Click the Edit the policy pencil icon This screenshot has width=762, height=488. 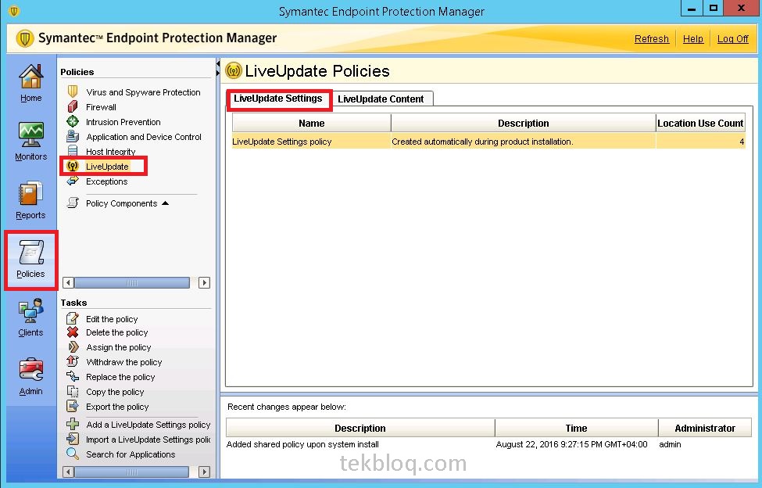click(x=73, y=318)
